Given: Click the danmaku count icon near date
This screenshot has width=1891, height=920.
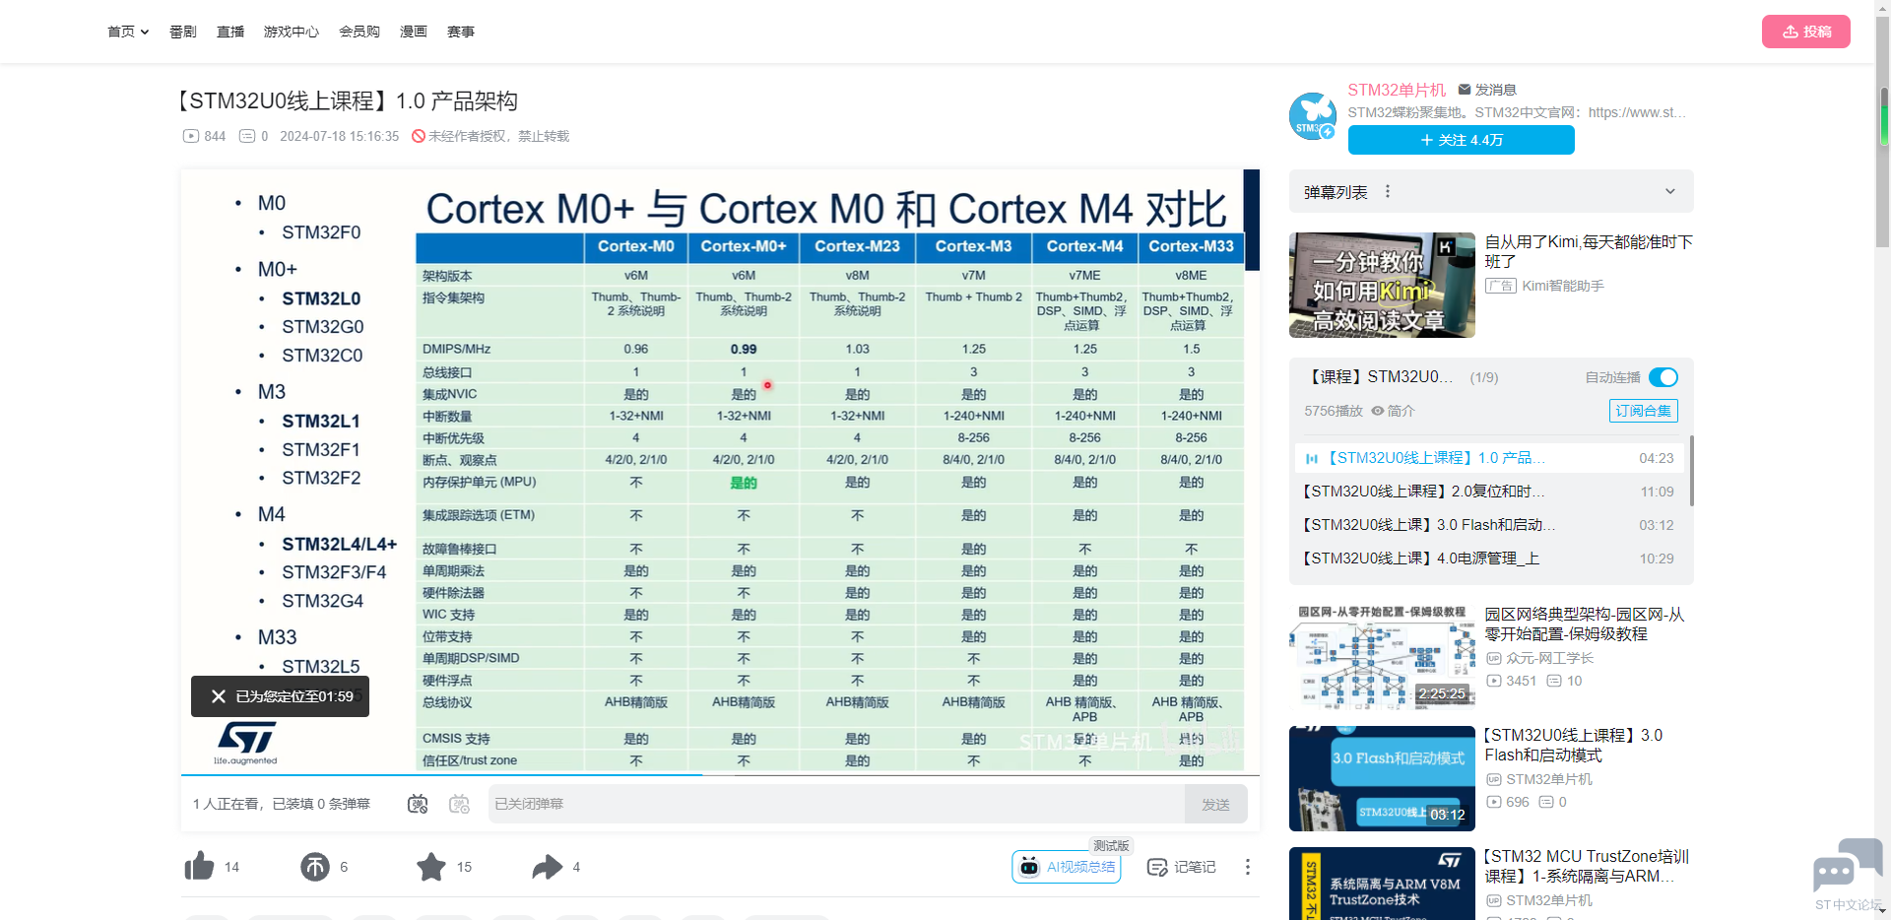Looking at the screenshot, I should (x=248, y=136).
